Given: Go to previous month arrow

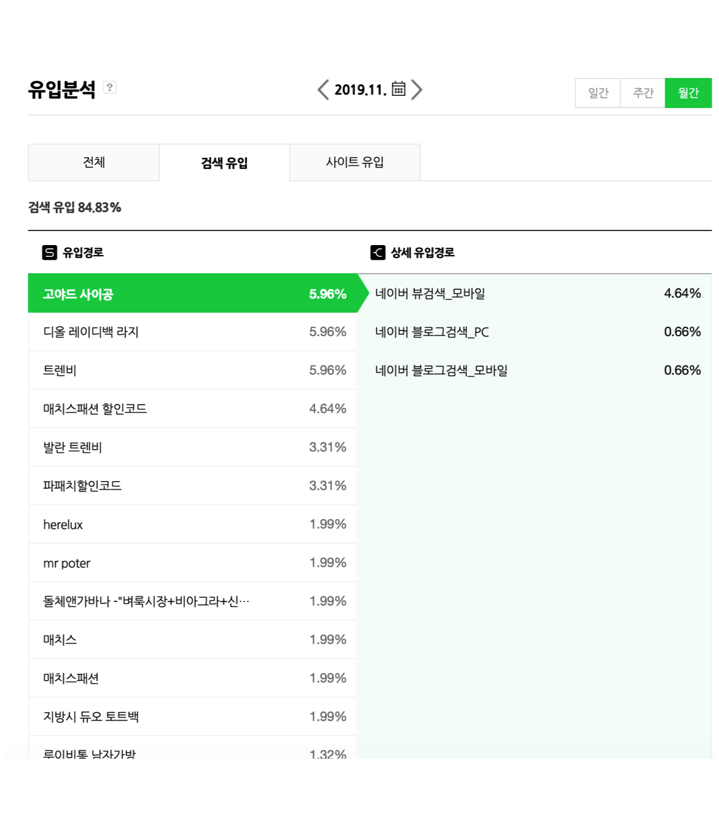Looking at the screenshot, I should 323,90.
